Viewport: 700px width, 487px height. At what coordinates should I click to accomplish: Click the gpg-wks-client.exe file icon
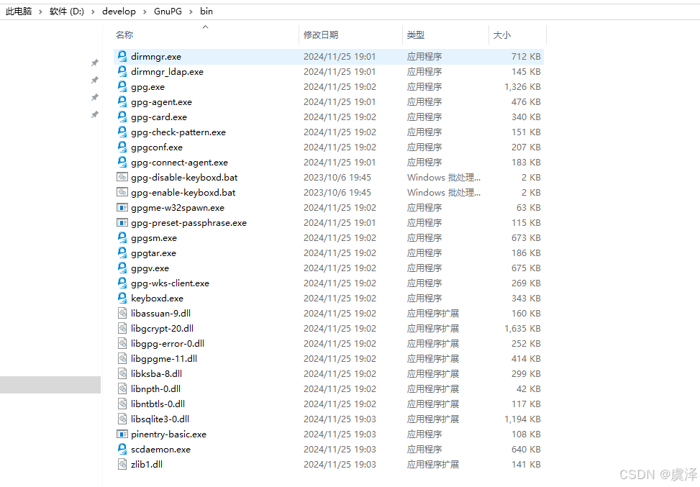(122, 283)
